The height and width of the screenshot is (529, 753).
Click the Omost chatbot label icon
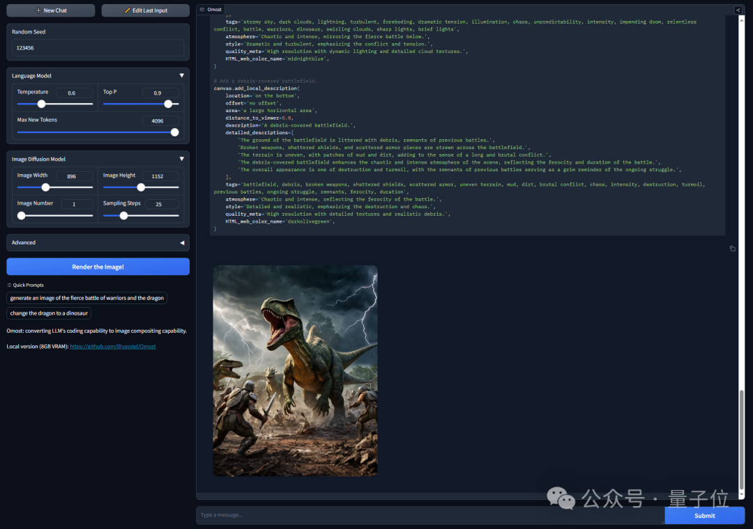pyautogui.click(x=202, y=10)
